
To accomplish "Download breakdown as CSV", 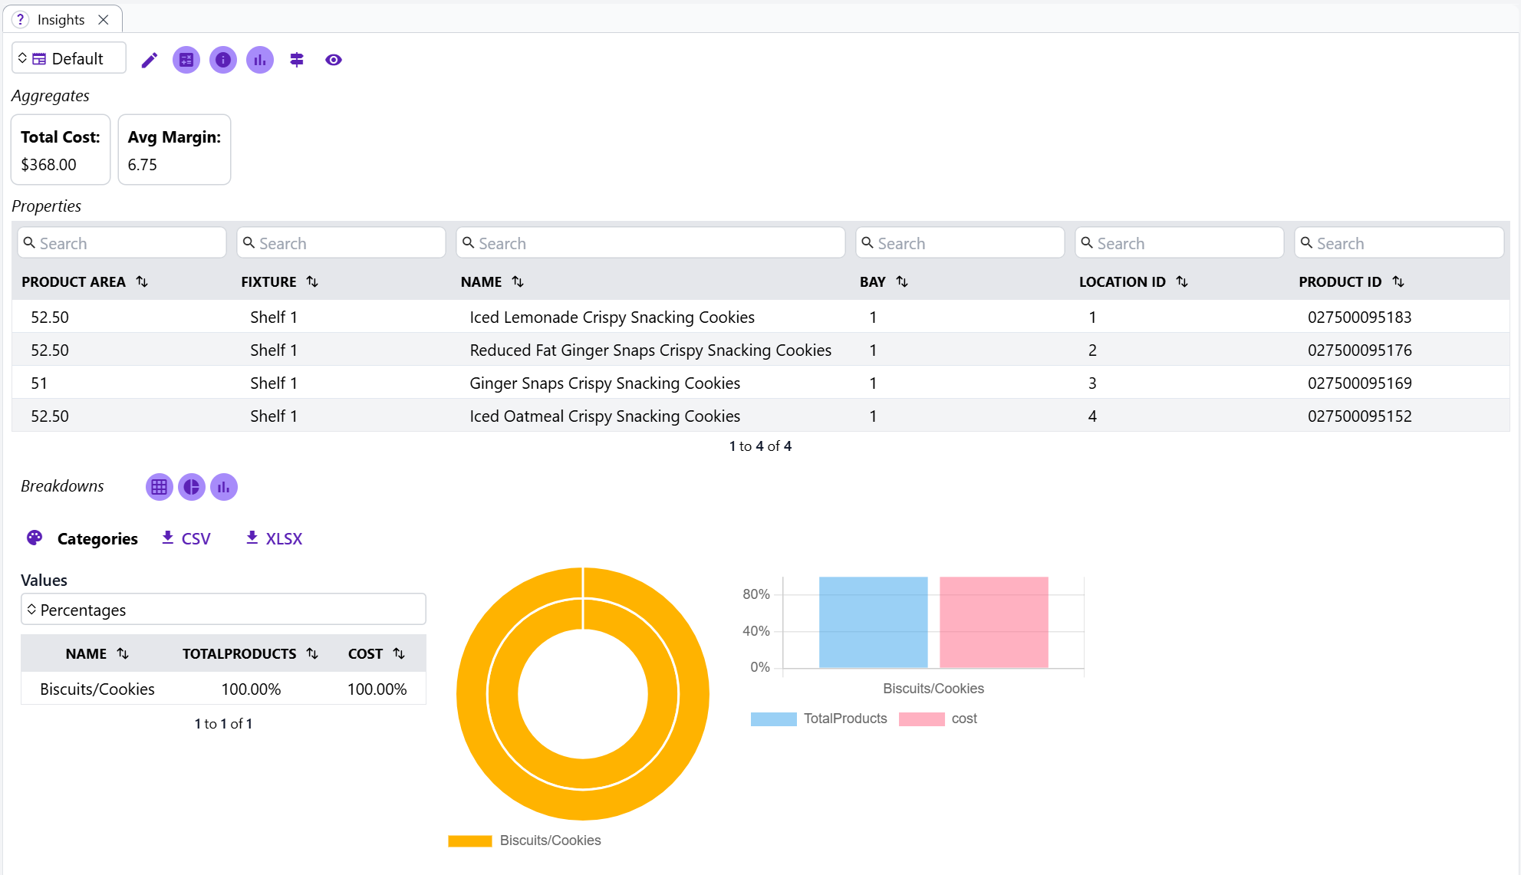I will (186, 538).
